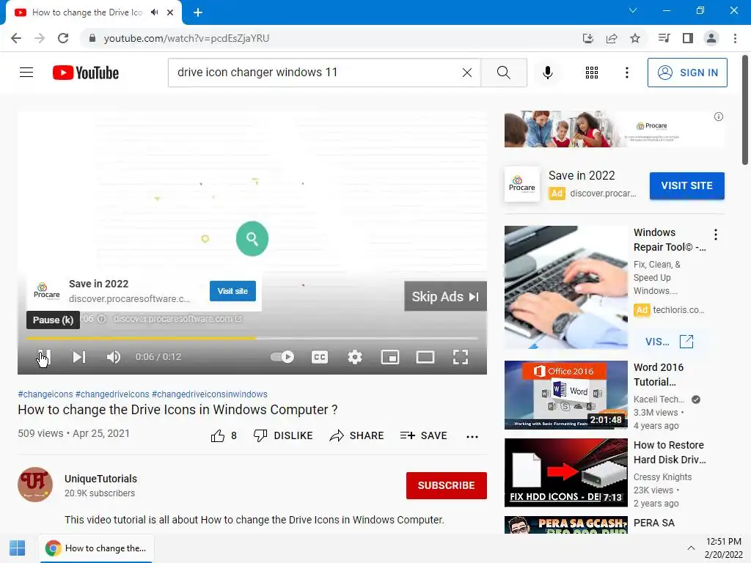This screenshot has height=563, width=751.
Task: Open more actions ellipsis below video
Action: 472,436
